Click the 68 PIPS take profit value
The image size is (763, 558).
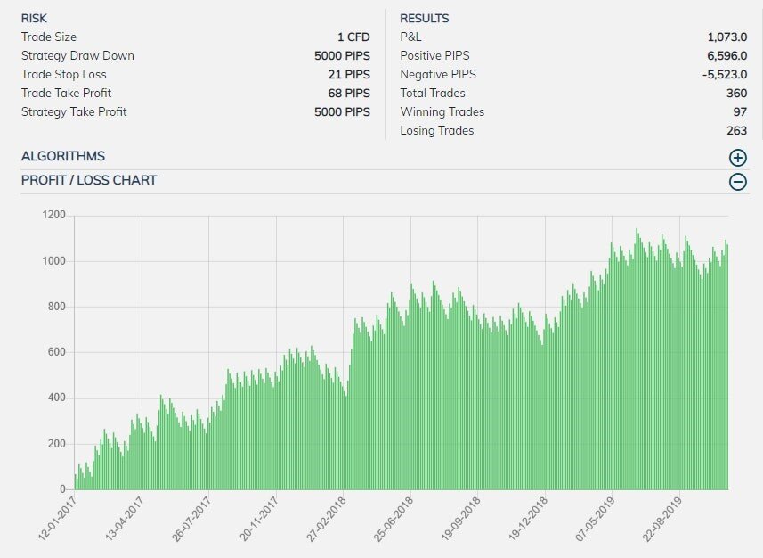tap(349, 93)
